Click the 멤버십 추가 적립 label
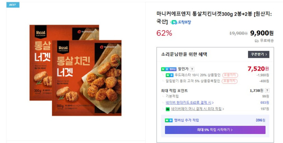Viewport: 283px width, 143px height. pos(187,120)
